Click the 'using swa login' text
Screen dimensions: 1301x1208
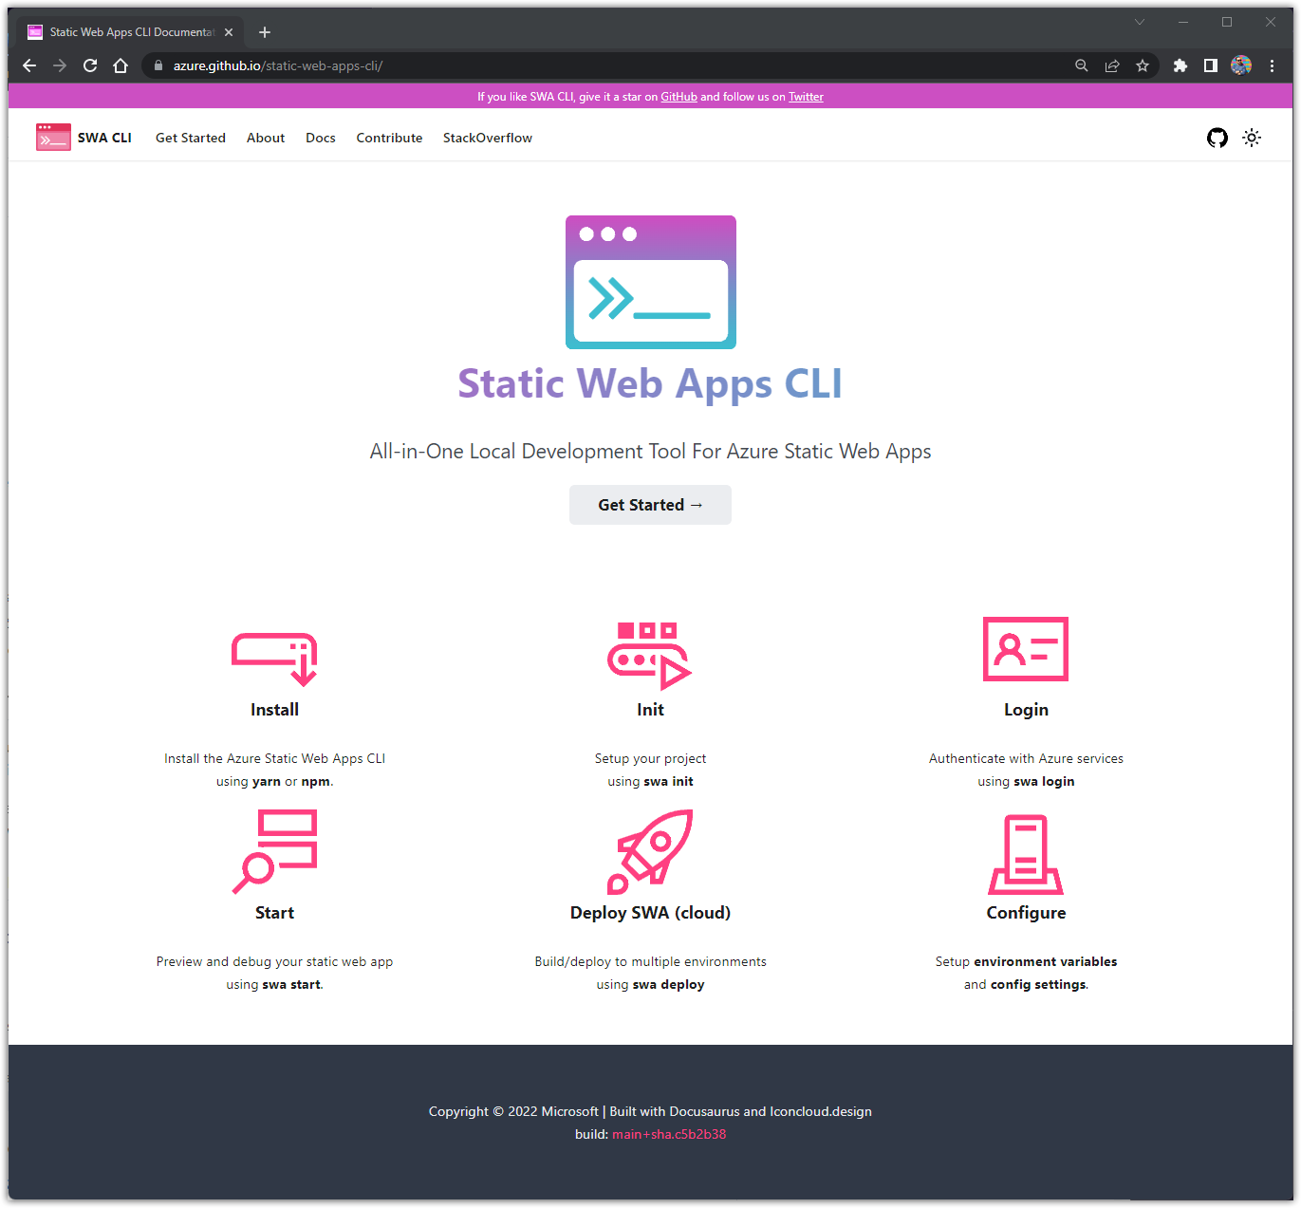click(x=1026, y=782)
